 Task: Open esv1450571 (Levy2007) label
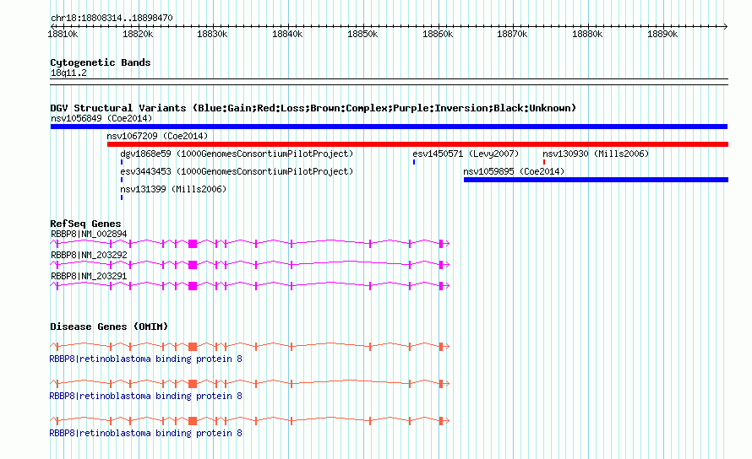coord(466,154)
